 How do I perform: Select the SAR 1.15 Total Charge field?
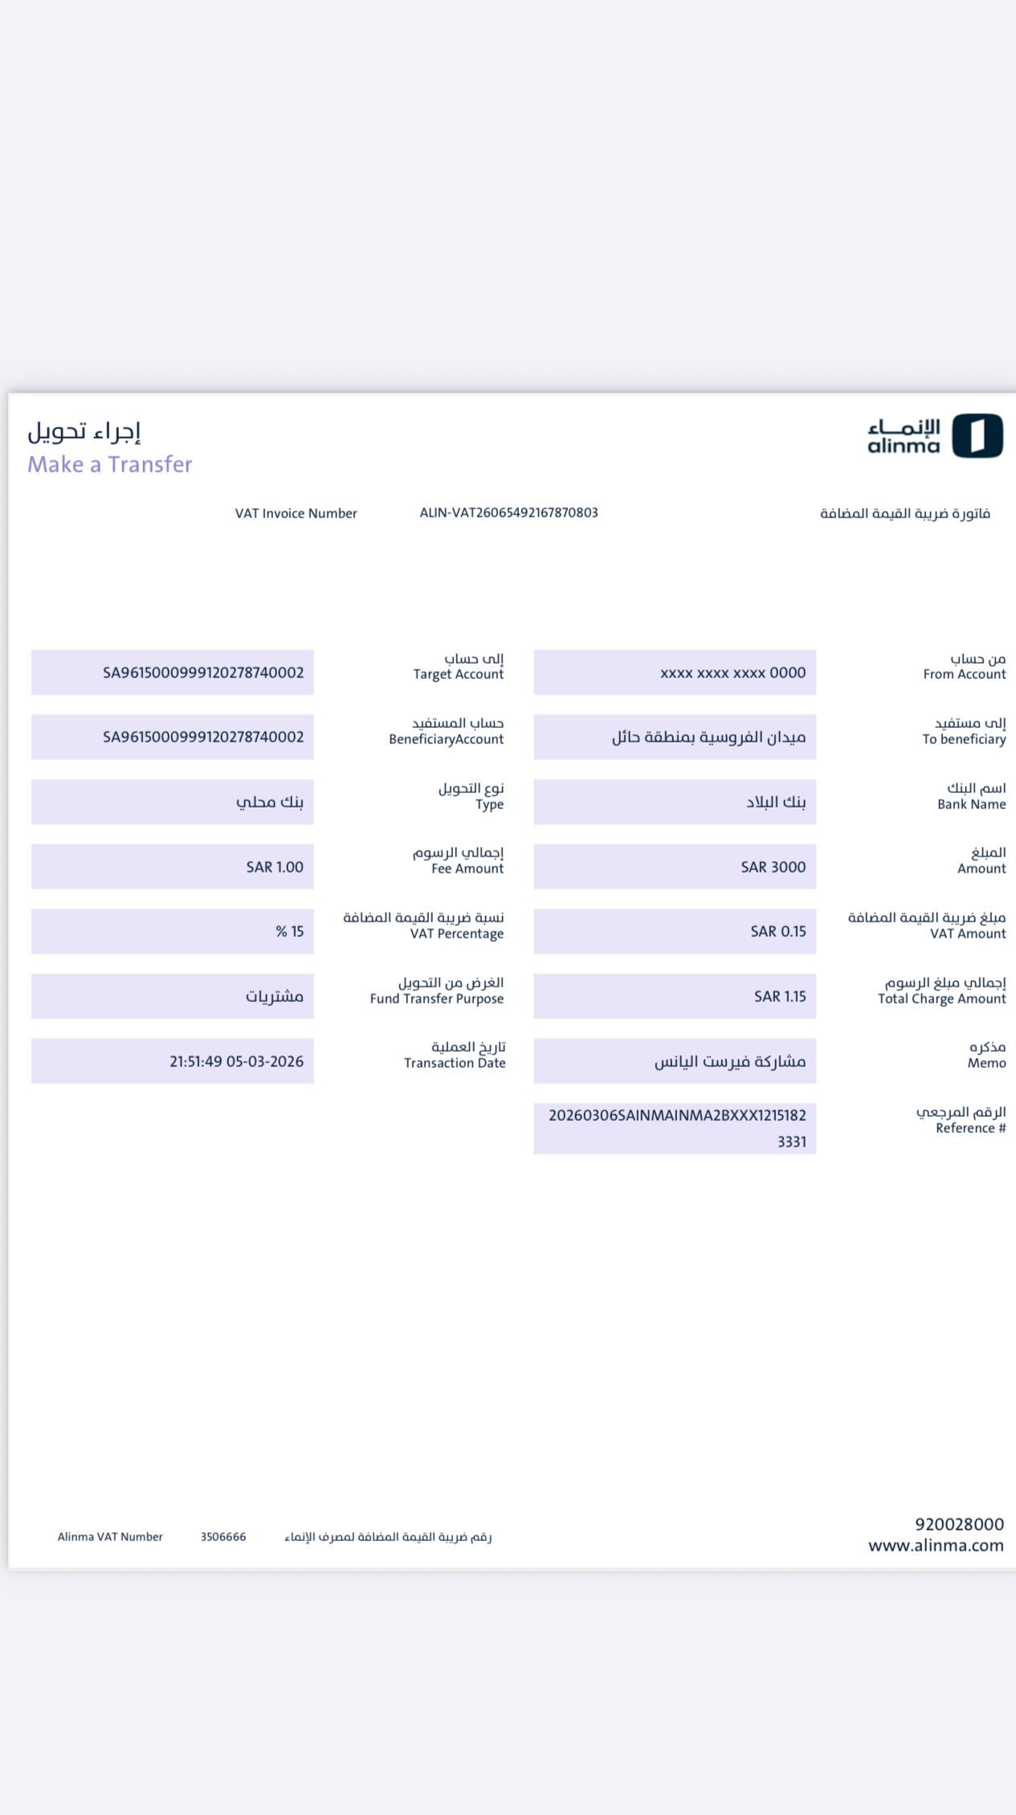tap(675, 996)
